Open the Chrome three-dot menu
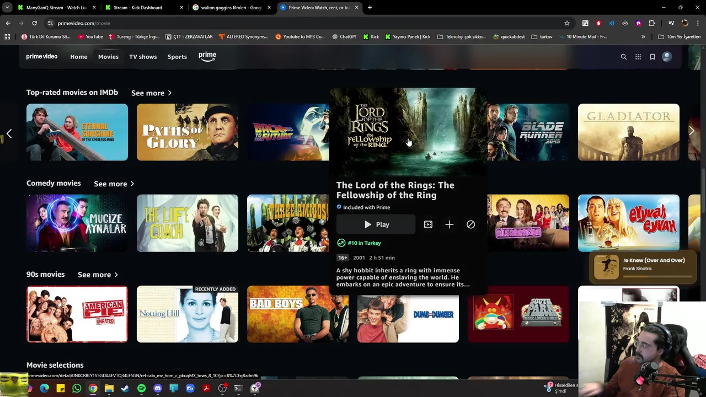706x397 pixels. [698, 23]
